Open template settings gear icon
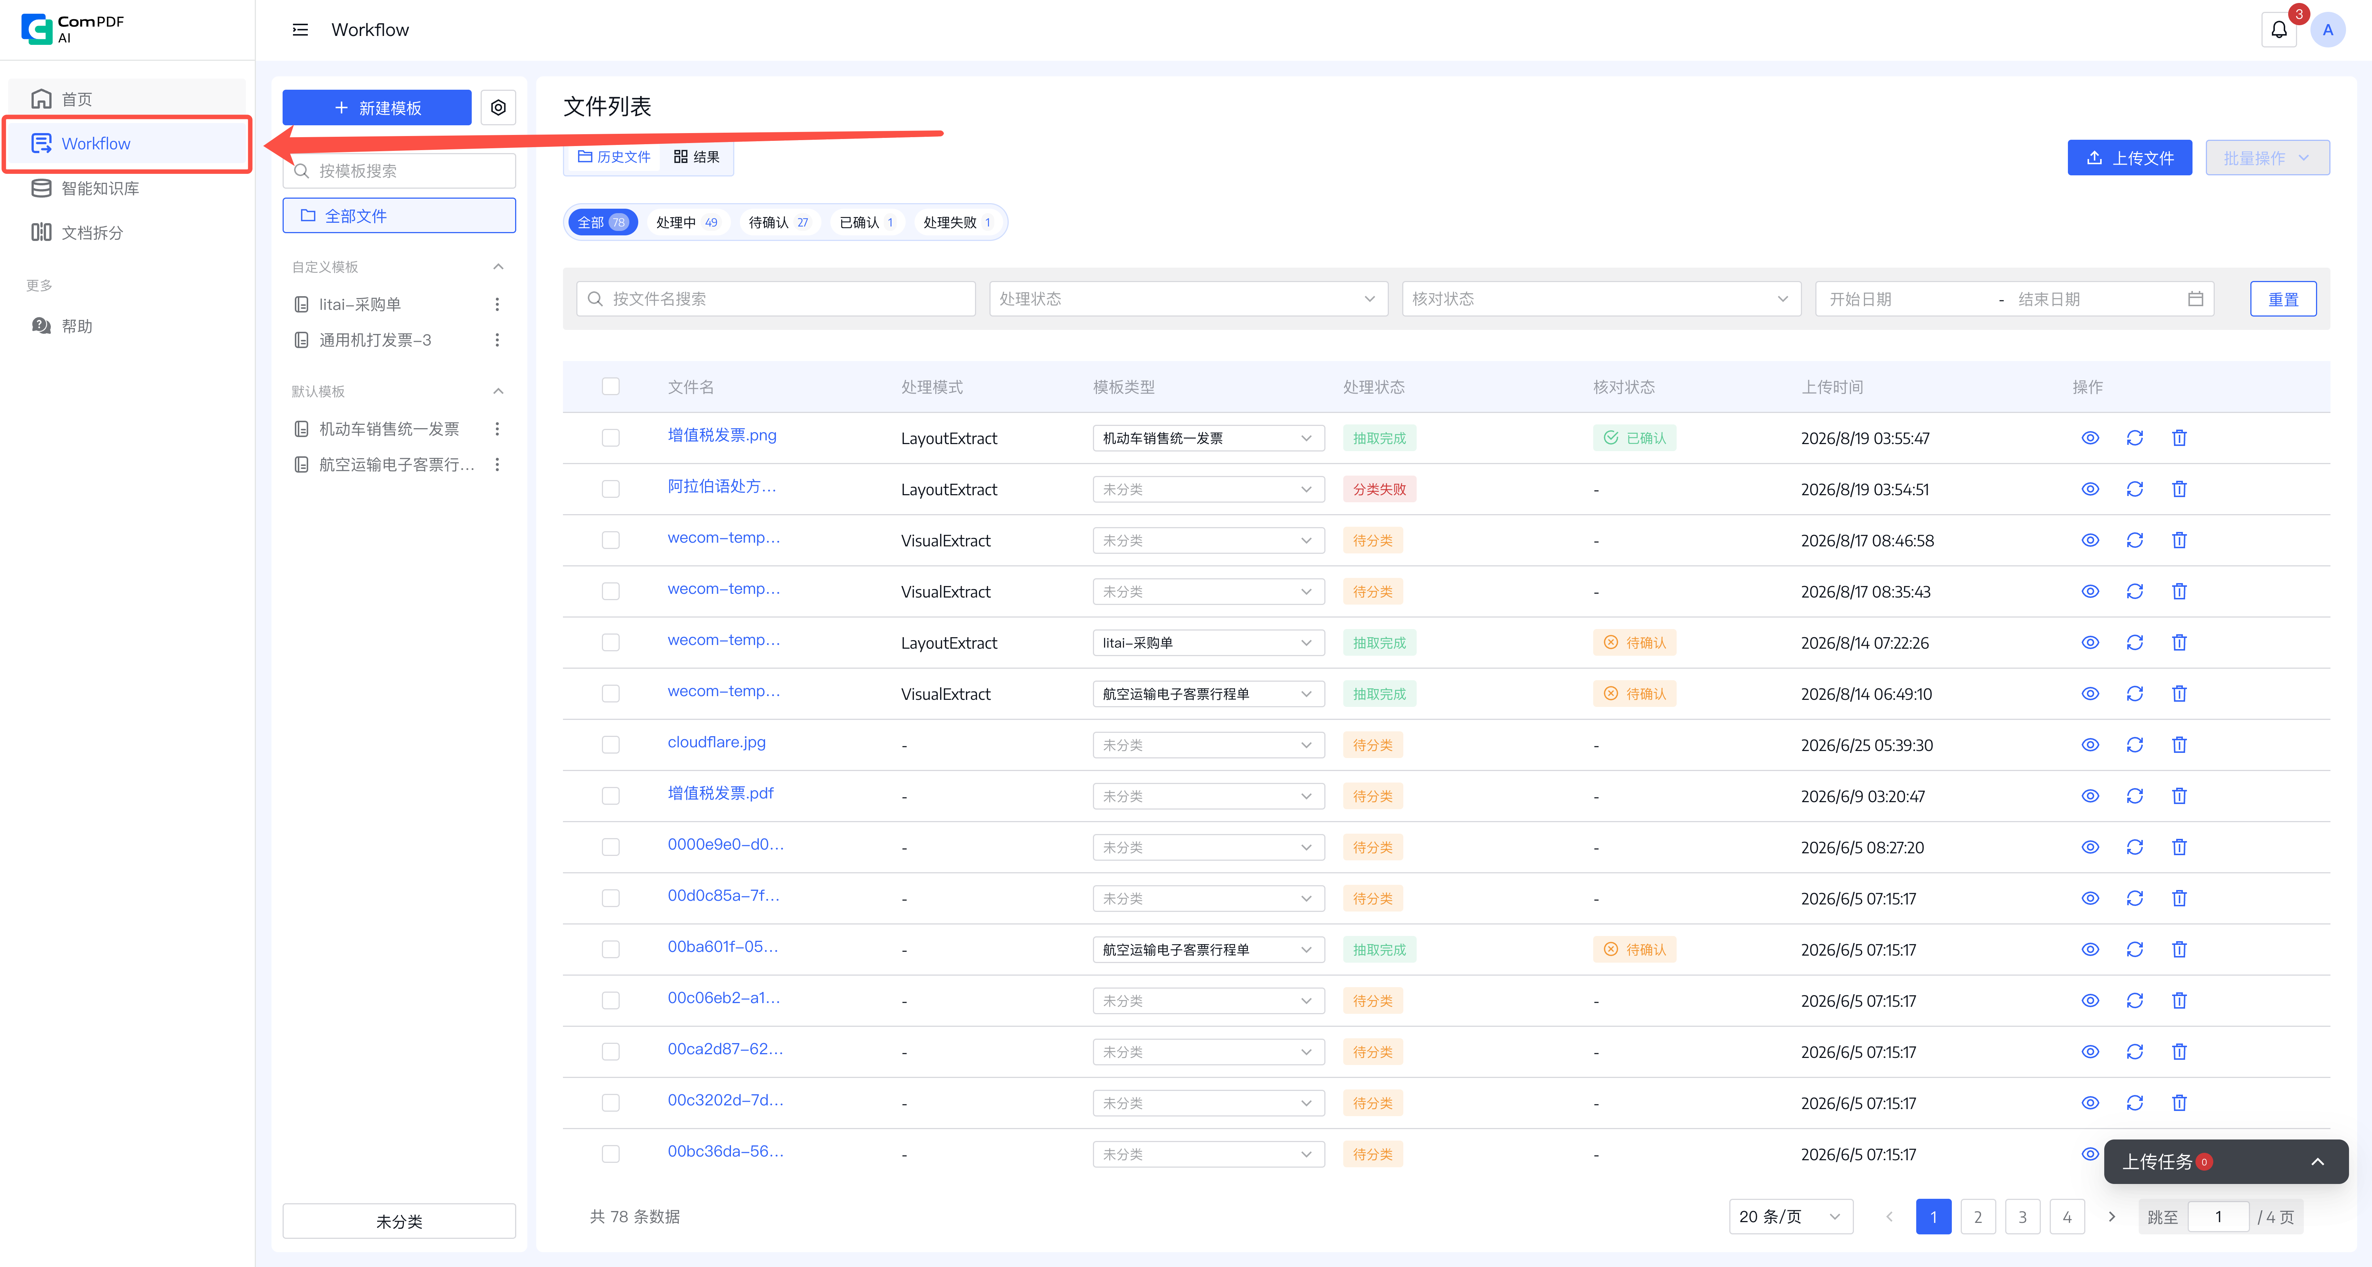 tap(498, 107)
